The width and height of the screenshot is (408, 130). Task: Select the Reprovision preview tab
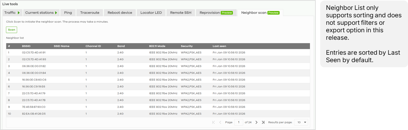[x=216, y=13]
